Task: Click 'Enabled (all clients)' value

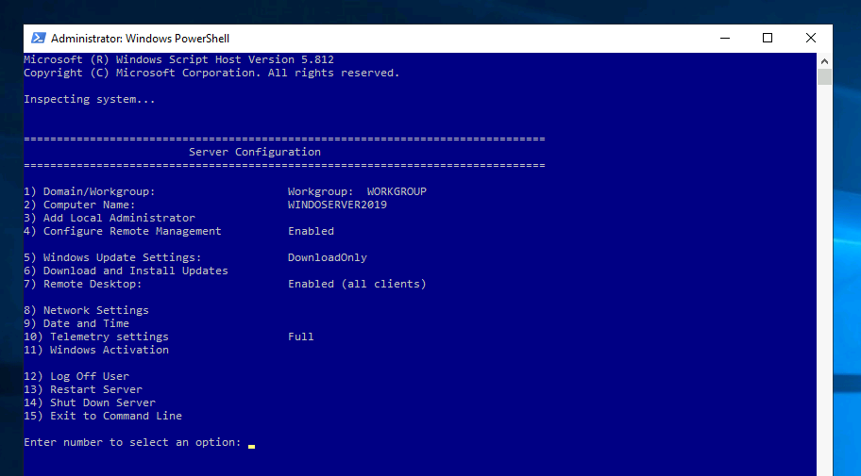Action: (357, 284)
